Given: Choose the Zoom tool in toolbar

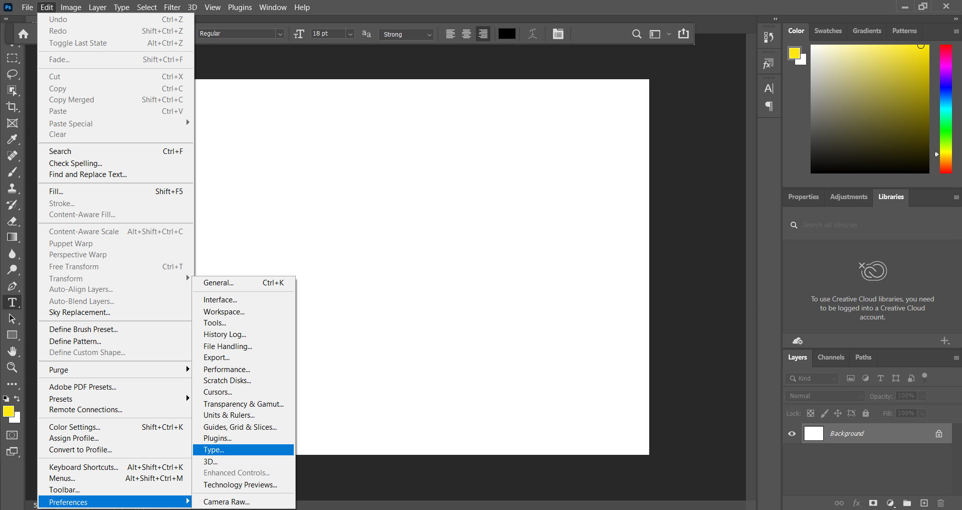Looking at the screenshot, I should (x=12, y=368).
